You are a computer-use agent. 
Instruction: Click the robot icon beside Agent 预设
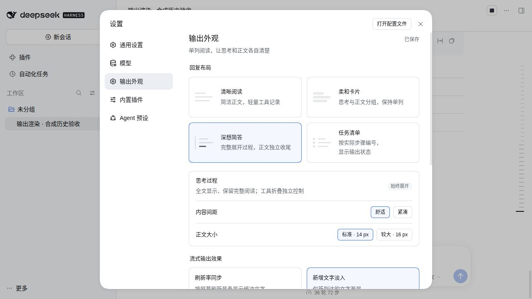click(x=113, y=118)
